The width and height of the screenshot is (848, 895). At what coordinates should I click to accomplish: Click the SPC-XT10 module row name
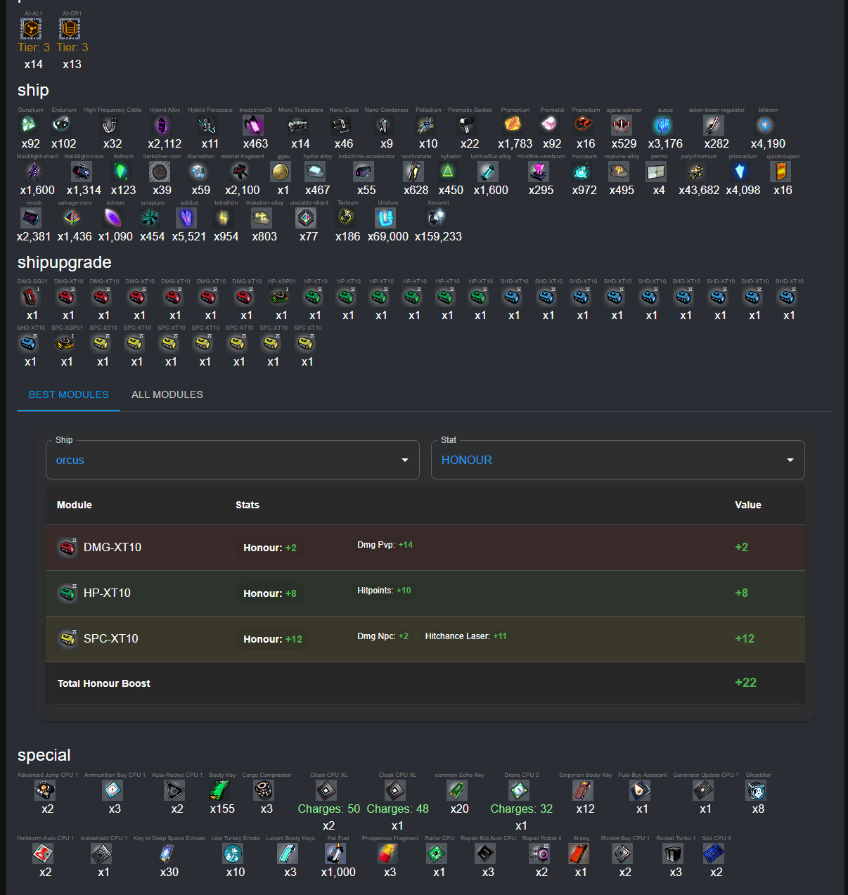pos(110,638)
